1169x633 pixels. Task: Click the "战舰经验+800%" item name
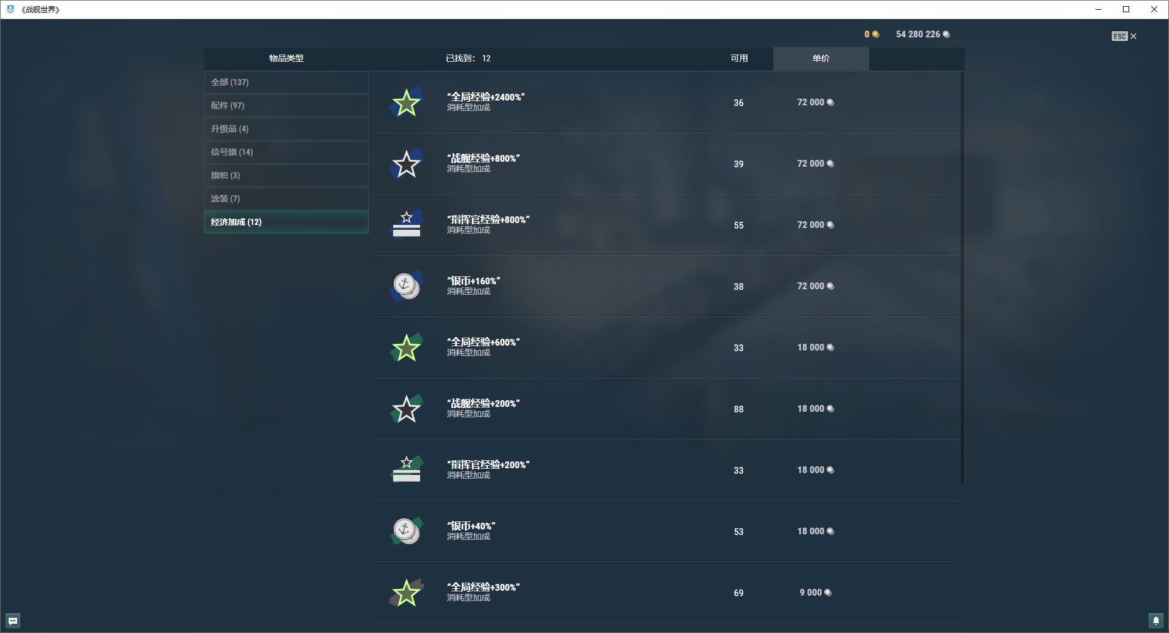pyautogui.click(x=483, y=158)
